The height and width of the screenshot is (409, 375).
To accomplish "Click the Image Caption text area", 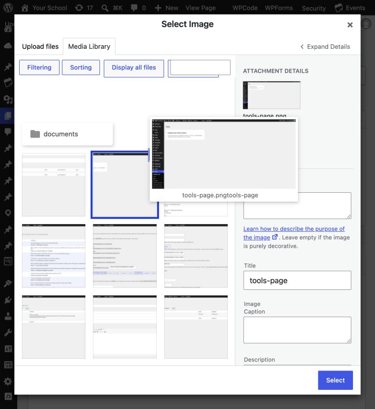I will pos(297,330).
